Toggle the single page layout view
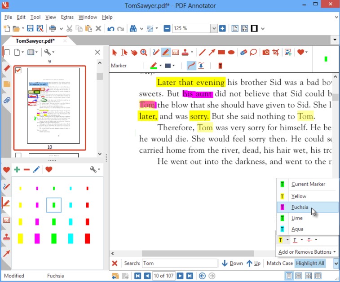Screen dimensions: 340x282 click(289, 276)
